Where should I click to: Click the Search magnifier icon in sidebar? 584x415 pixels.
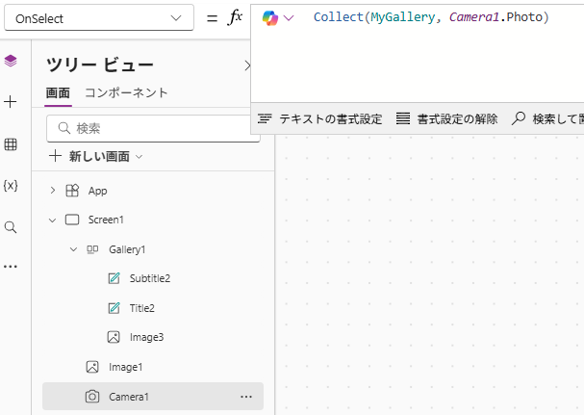(11, 227)
